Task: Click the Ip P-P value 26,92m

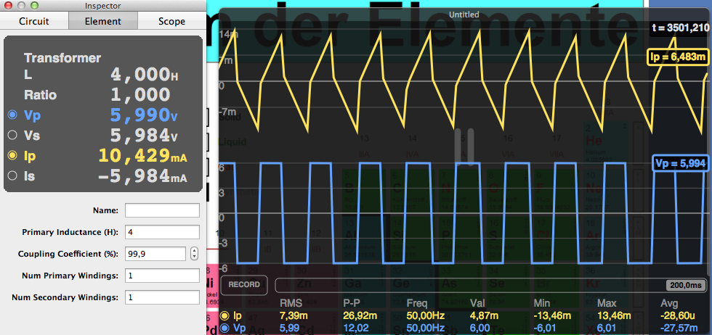Action: 359,316
